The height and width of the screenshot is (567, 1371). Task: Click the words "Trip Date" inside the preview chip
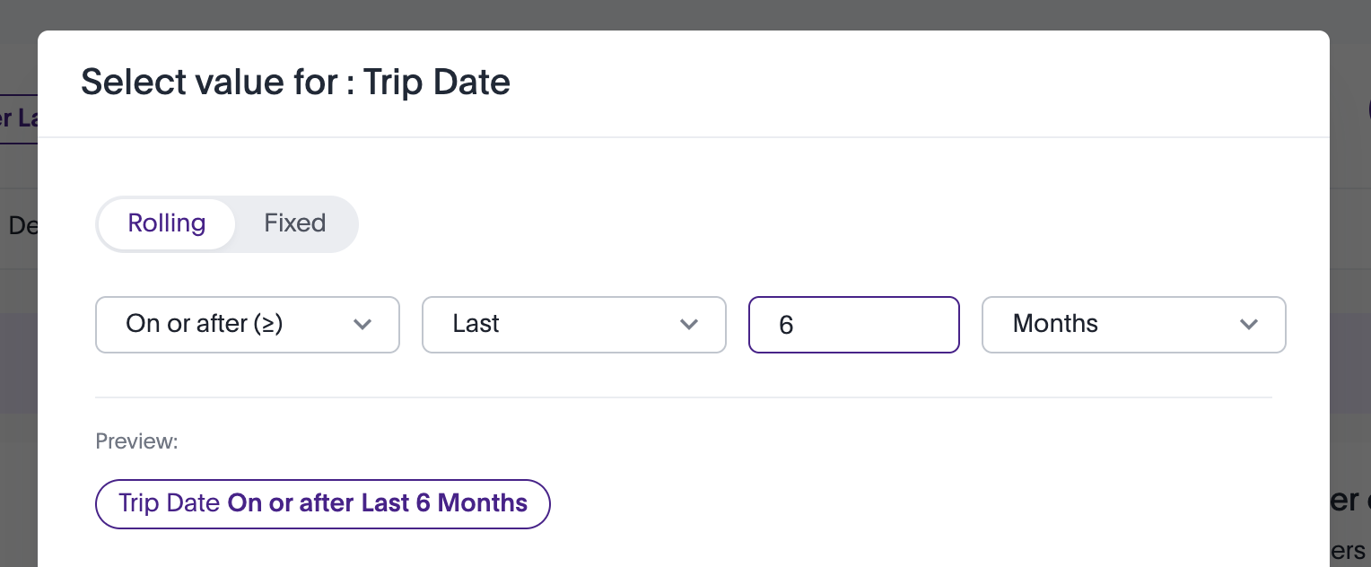point(170,503)
